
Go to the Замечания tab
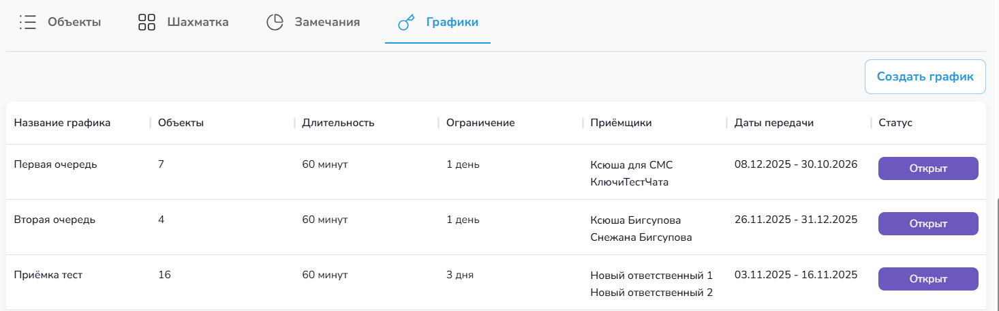point(327,22)
